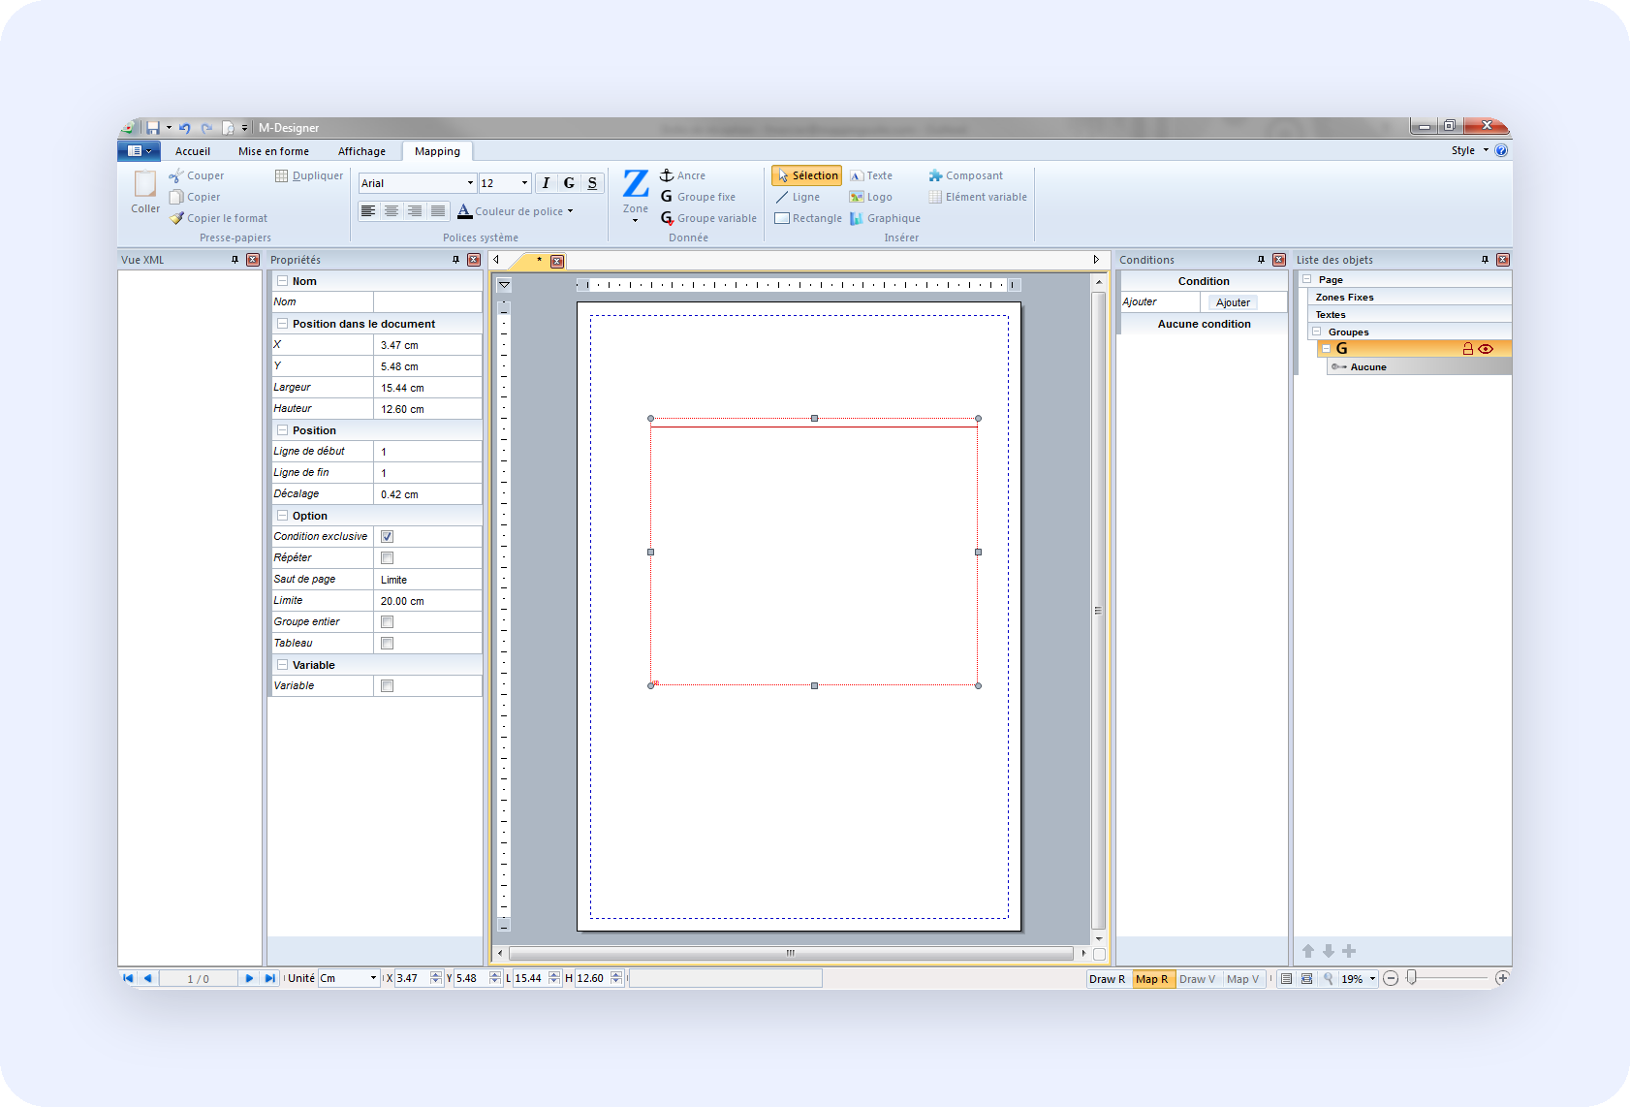The width and height of the screenshot is (1630, 1107).
Task: Switch to Map R view mode
Action: 1152,979
